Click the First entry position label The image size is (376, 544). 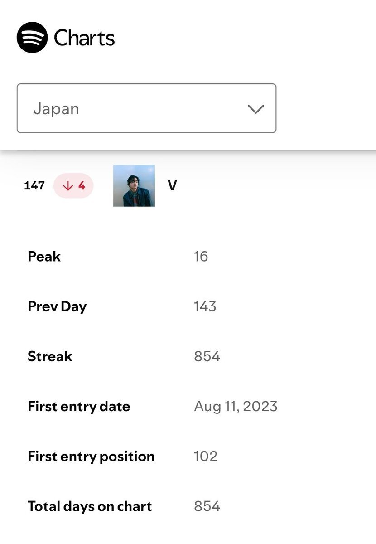coord(91,456)
